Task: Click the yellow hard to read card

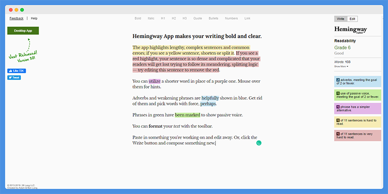Action: tap(357, 122)
